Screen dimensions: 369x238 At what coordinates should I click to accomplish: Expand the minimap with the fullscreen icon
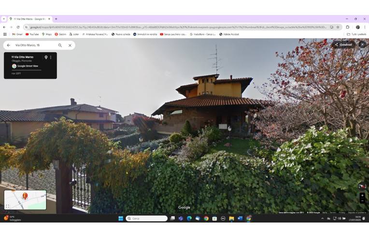tap(8, 206)
